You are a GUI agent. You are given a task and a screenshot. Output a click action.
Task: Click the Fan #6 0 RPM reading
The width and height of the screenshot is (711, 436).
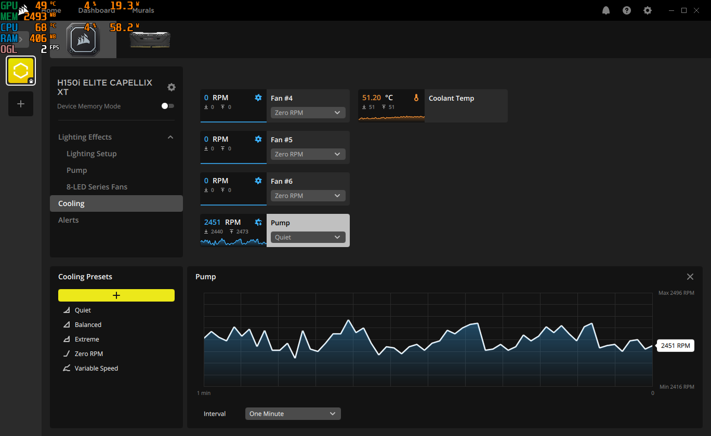216,181
